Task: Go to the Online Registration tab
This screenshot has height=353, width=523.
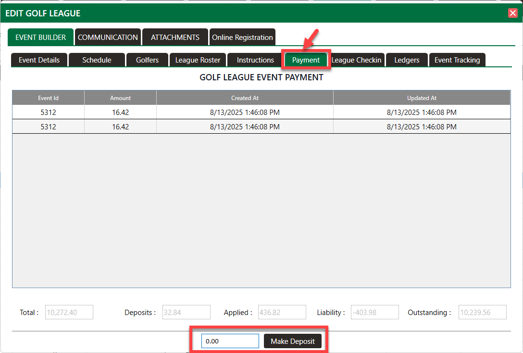Action: click(242, 37)
